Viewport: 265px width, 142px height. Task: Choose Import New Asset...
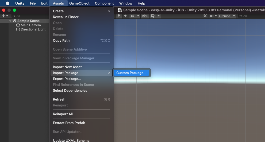(x=82, y=67)
